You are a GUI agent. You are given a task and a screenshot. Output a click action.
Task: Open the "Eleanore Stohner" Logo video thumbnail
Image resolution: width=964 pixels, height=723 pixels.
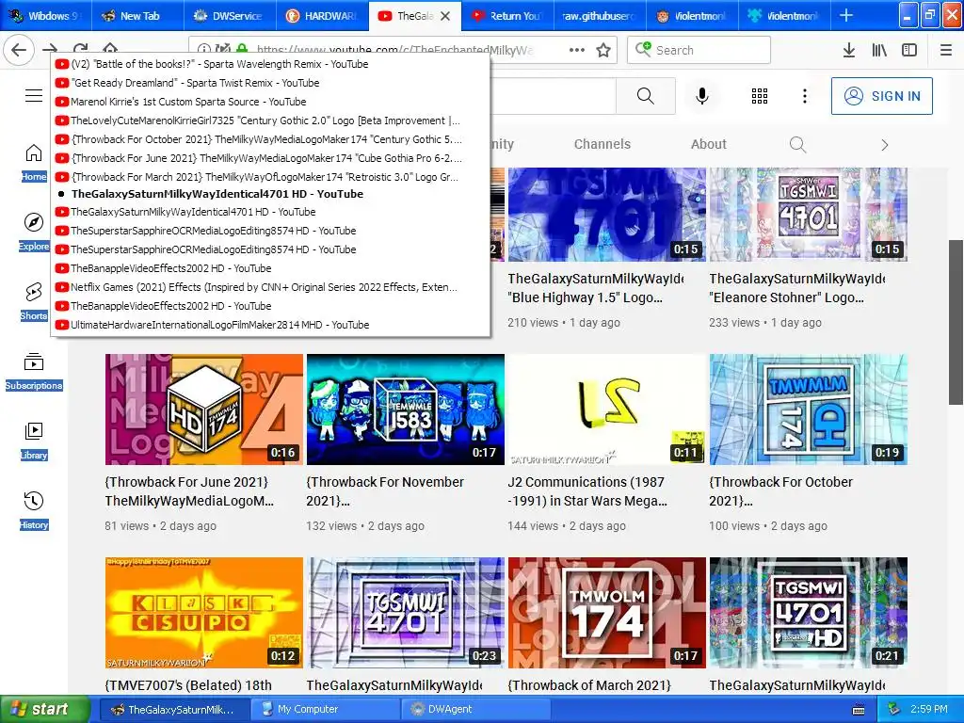(x=809, y=215)
